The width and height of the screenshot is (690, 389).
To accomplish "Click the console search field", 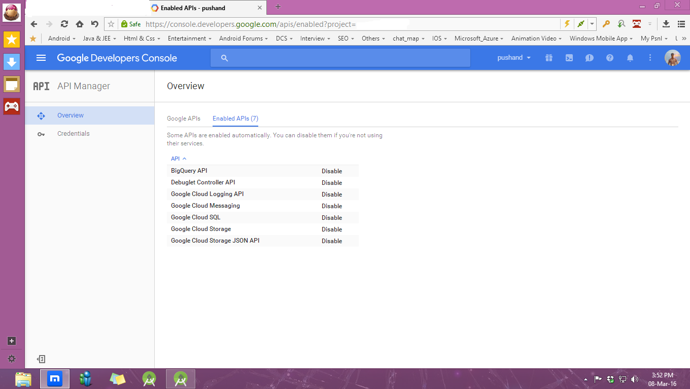I will click(340, 58).
